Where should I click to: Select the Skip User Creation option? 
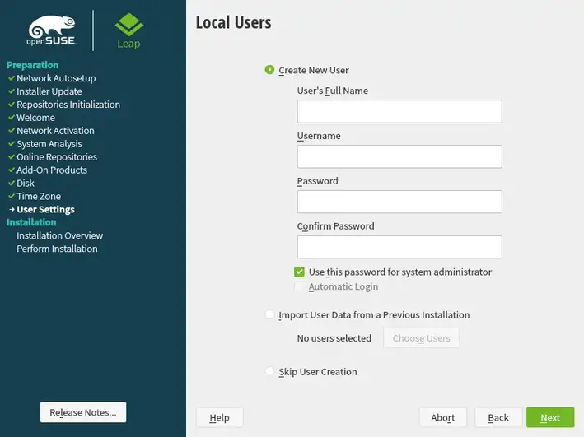(269, 371)
